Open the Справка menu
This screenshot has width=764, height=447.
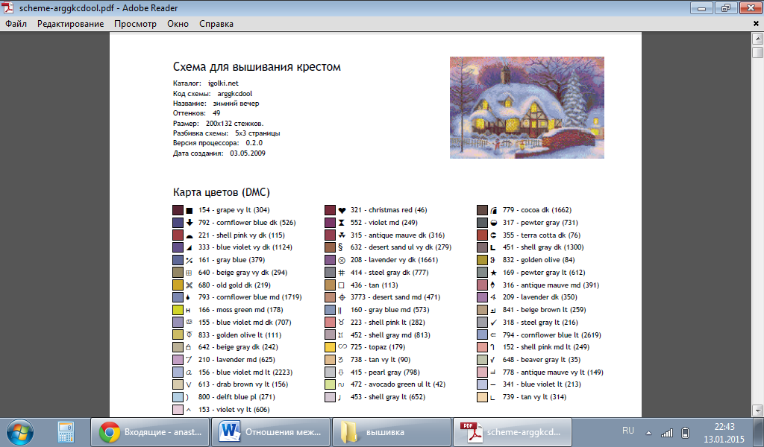click(216, 24)
